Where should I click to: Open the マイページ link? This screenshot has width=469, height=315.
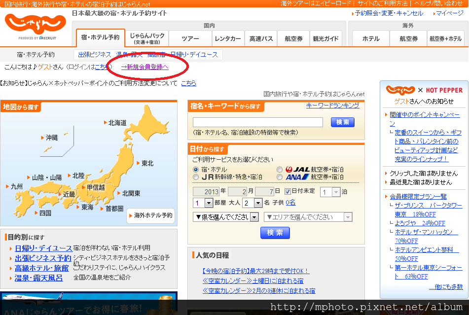point(450,13)
